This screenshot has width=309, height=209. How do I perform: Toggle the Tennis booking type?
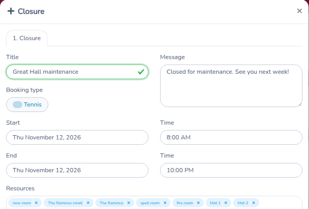(27, 105)
